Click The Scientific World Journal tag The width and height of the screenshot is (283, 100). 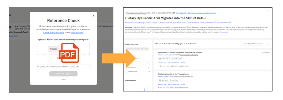tap(136, 13)
